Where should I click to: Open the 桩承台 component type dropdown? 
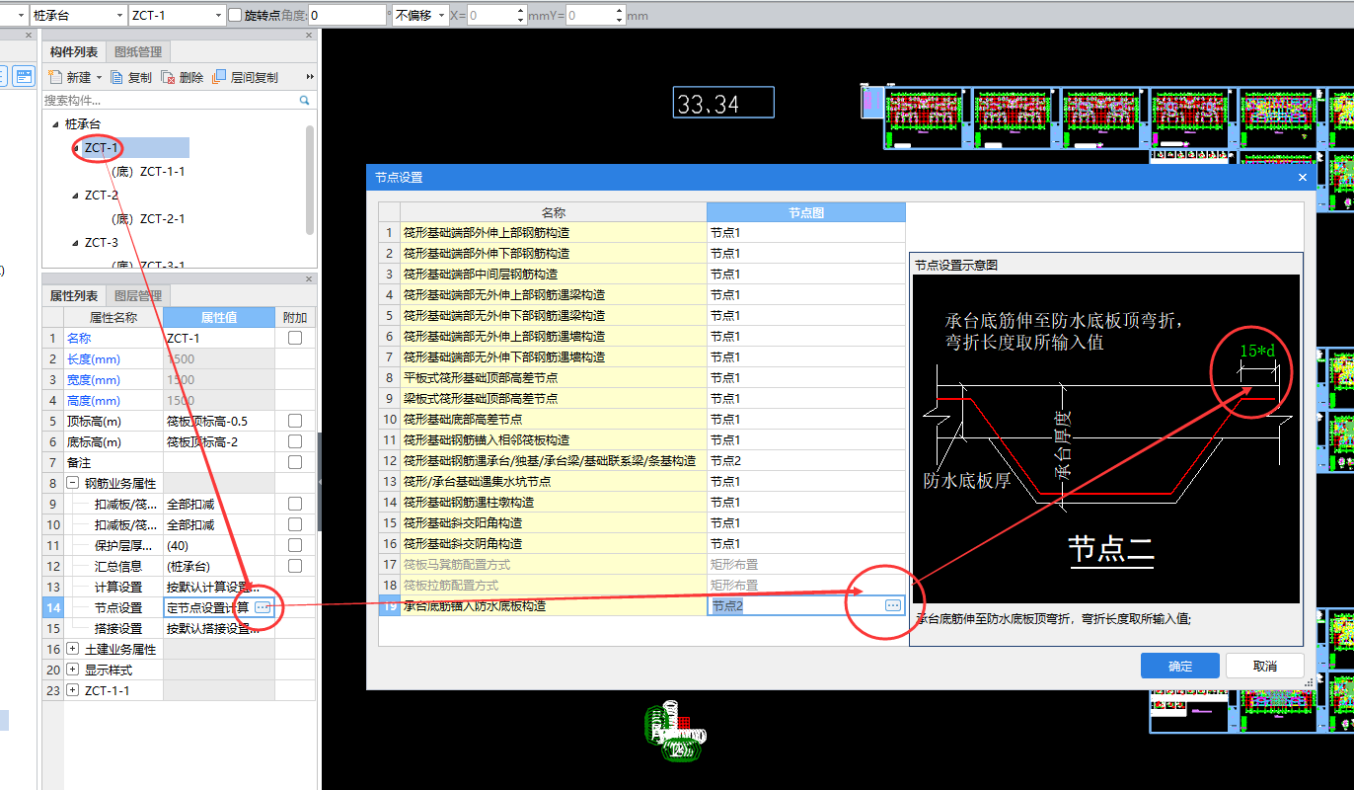click(120, 16)
